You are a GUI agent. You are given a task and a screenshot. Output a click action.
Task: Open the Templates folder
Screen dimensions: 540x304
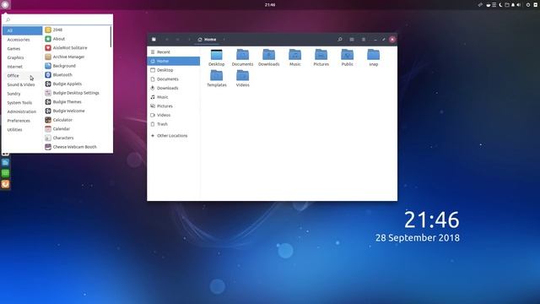click(217, 79)
